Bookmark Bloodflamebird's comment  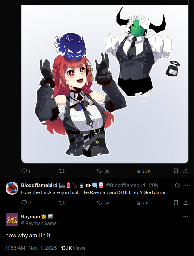click(x=176, y=203)
